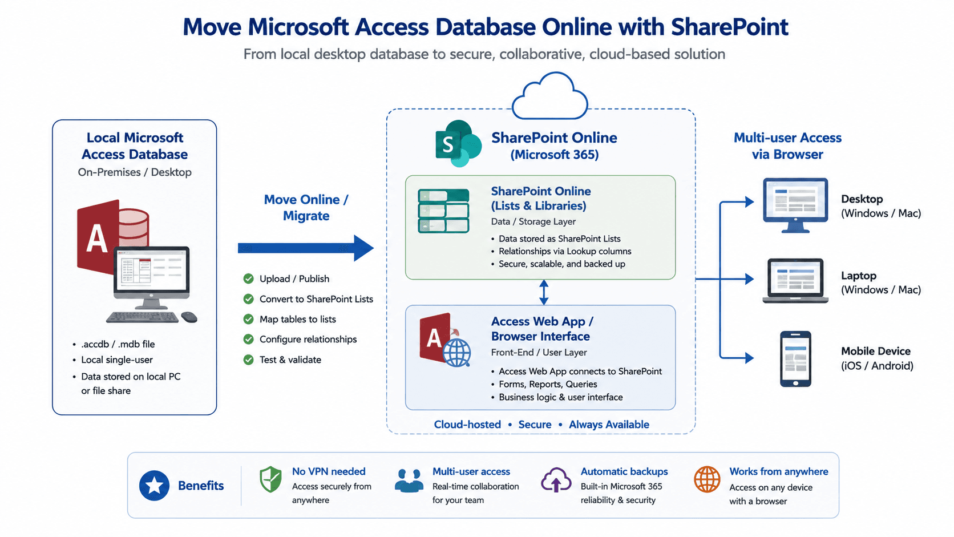Click the Mobile Device (iOS / Android) label
954x537 pixels.
tap(877, 358)
